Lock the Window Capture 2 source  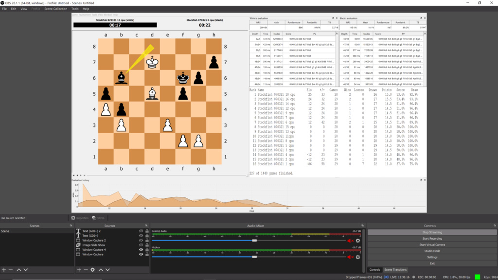147,240
